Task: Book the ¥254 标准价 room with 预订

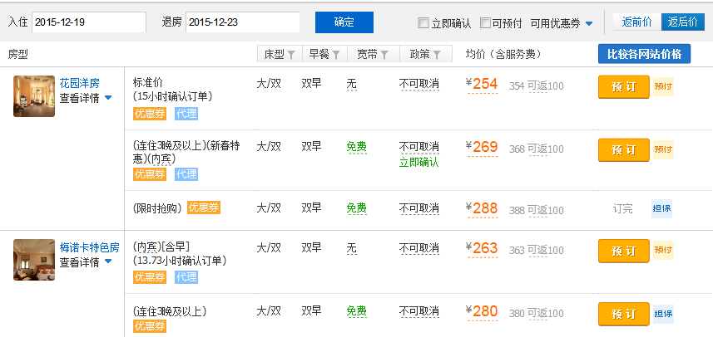Action: coord(623,86)
